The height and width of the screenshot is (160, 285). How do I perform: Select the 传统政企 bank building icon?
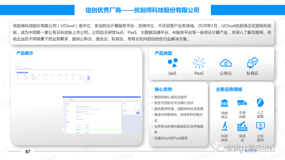click(225, 103)
